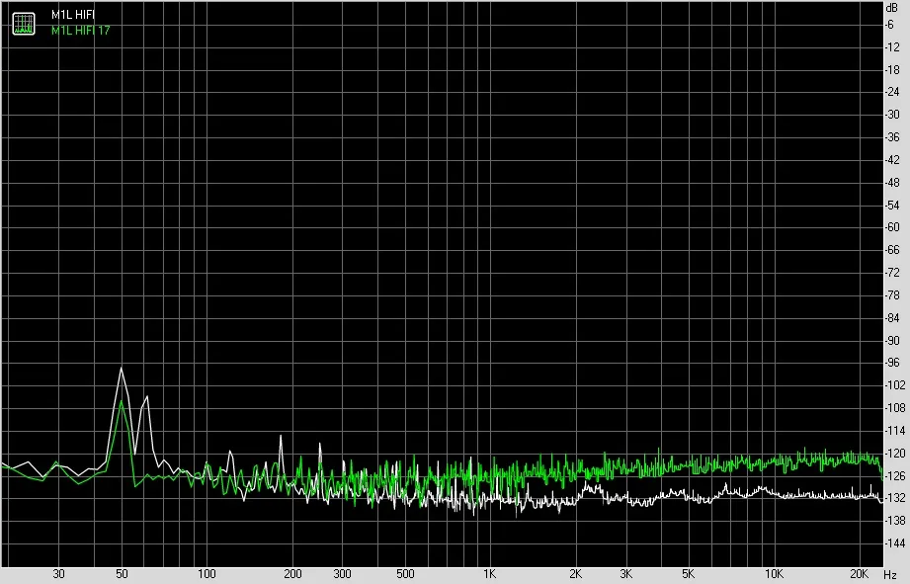The image size is (910, 584).
Task: Click the '2K' frequency axis label
Action: (575, 574)
